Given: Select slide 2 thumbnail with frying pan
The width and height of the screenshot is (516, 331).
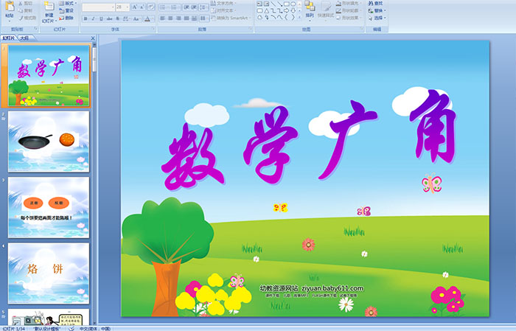Looking at the screenshot, I should (49, 142).
